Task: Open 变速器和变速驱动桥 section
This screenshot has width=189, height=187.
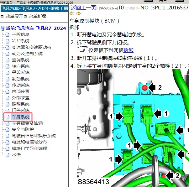Action: (x=32, y=47)
